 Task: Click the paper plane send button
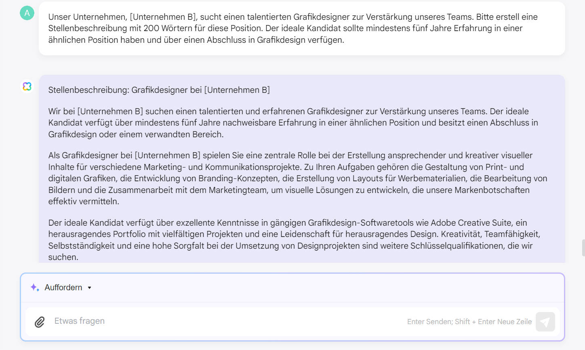pos(545,322)
